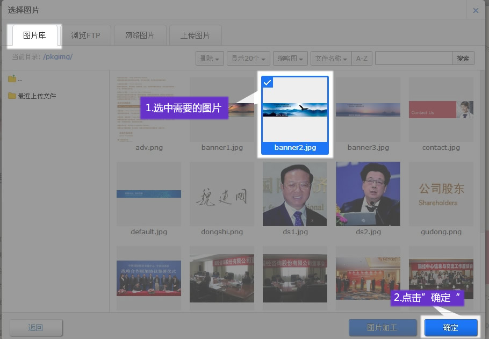Viewport: 489px width, 339px height.
Task: Open the 上传图片 tab
Action: (195, 35)
